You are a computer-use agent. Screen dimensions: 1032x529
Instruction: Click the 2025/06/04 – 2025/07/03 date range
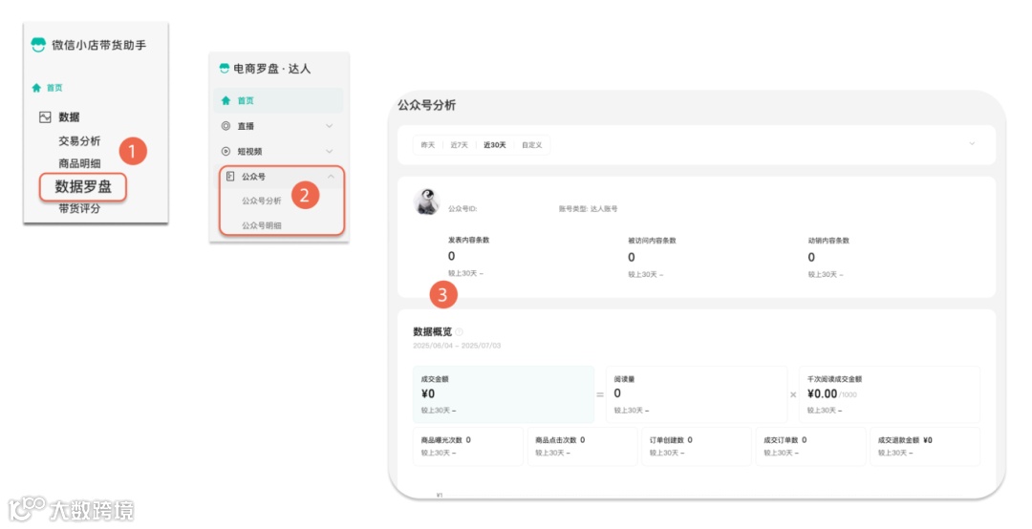[457, 346]
